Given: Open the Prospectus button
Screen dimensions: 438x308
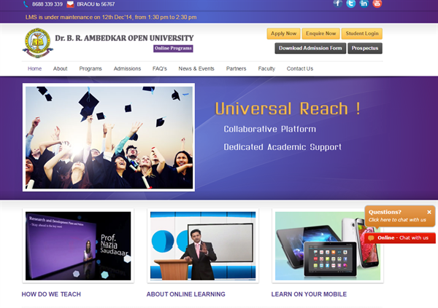Looking at the screenshot, I should click(365, 48).
